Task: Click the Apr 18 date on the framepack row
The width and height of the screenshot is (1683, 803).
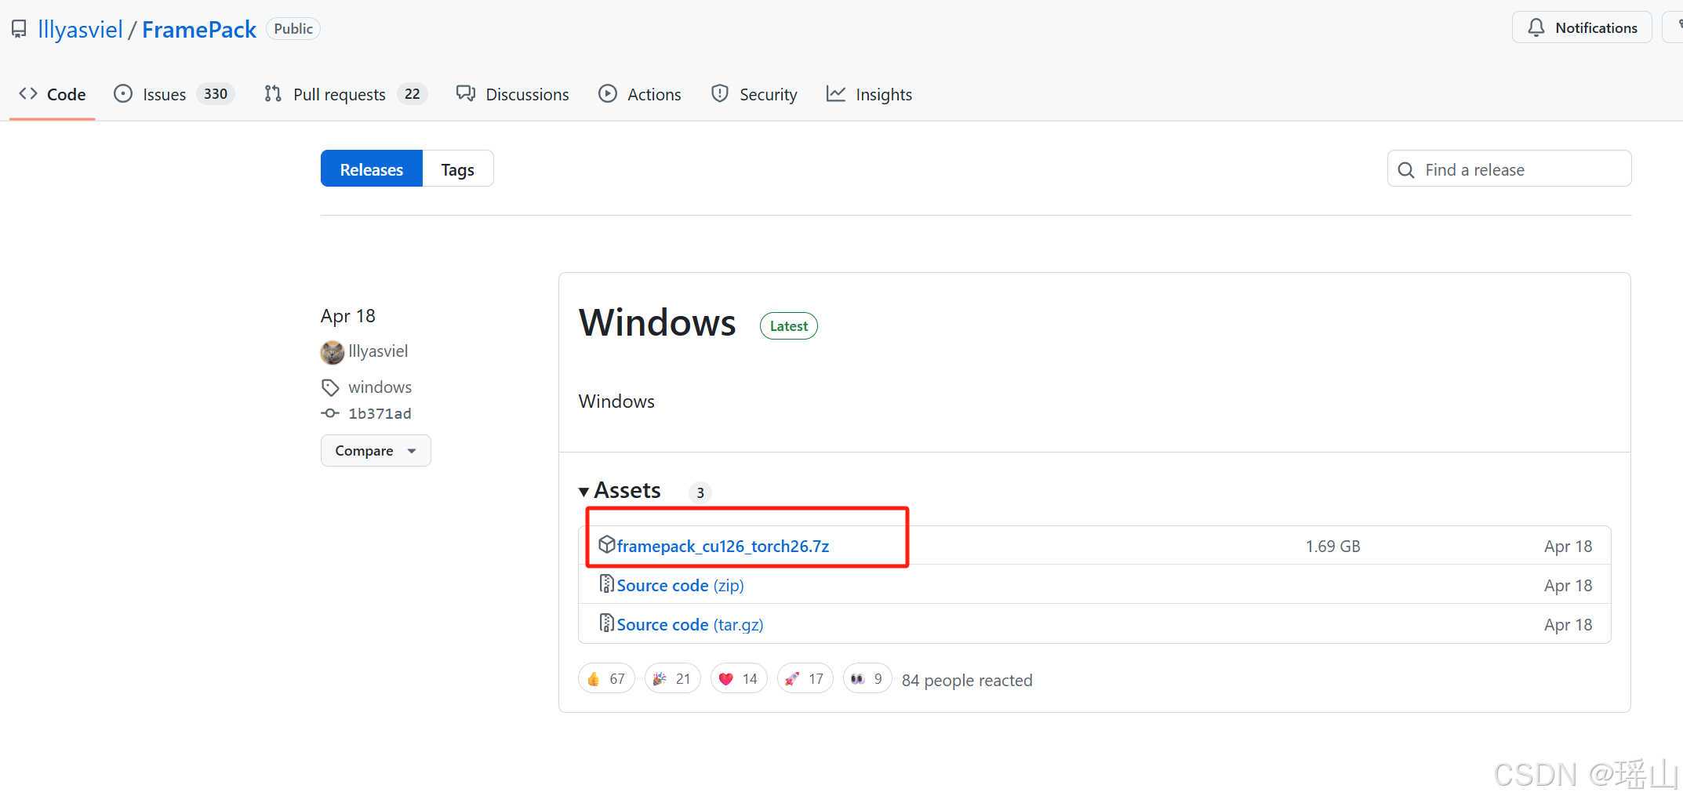Action: pyautogui.click(x=1568, y=547)
